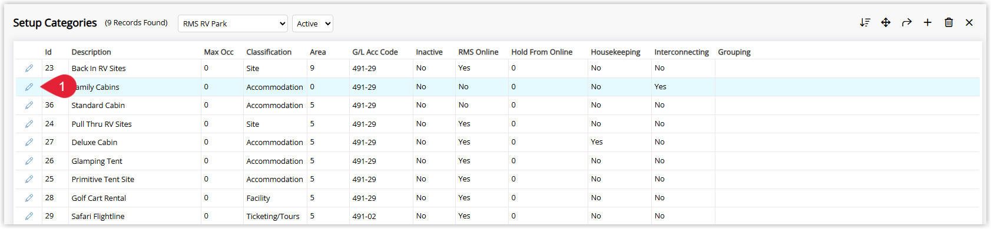Sort by Area column header
This screenshot has height=229, width=991.
point(318,52)
